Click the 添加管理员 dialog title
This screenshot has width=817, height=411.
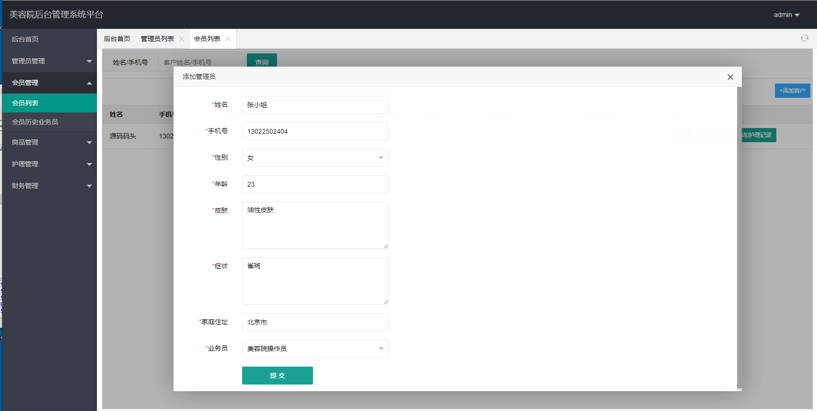[199, 77]
